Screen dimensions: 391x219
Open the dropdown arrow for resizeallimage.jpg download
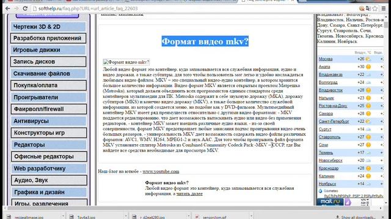(62, 217)
